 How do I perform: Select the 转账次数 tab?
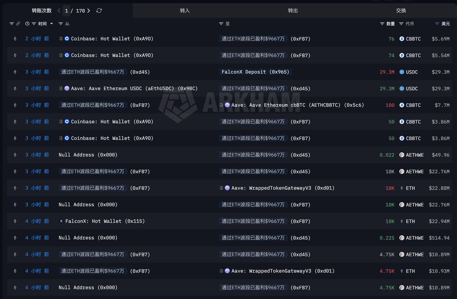(42, 11)
